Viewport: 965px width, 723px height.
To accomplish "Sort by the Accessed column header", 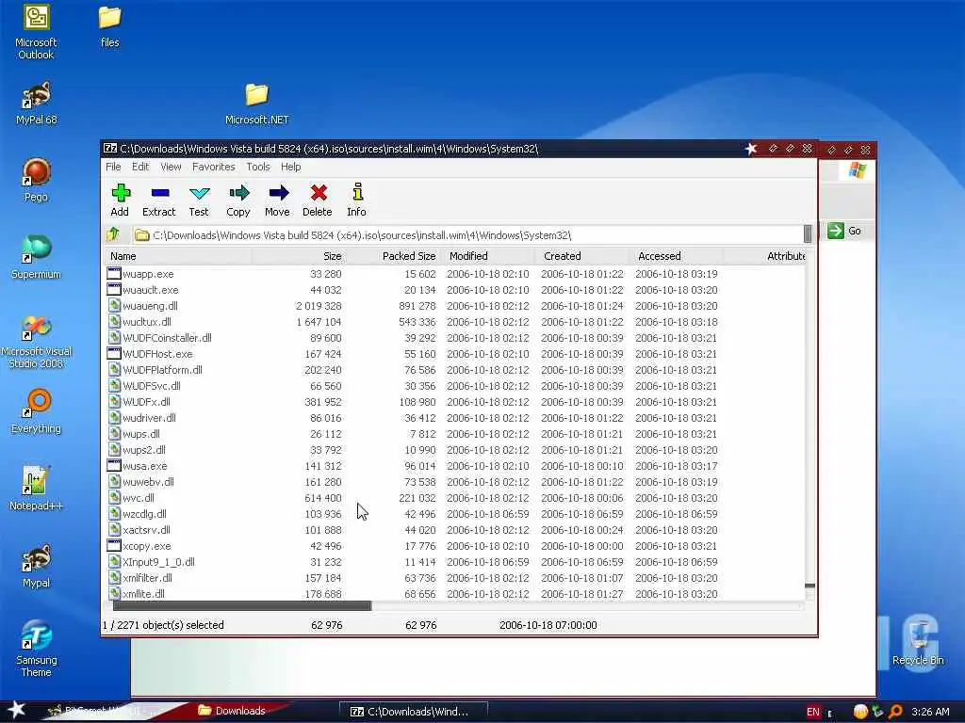I will pos(675,256).
